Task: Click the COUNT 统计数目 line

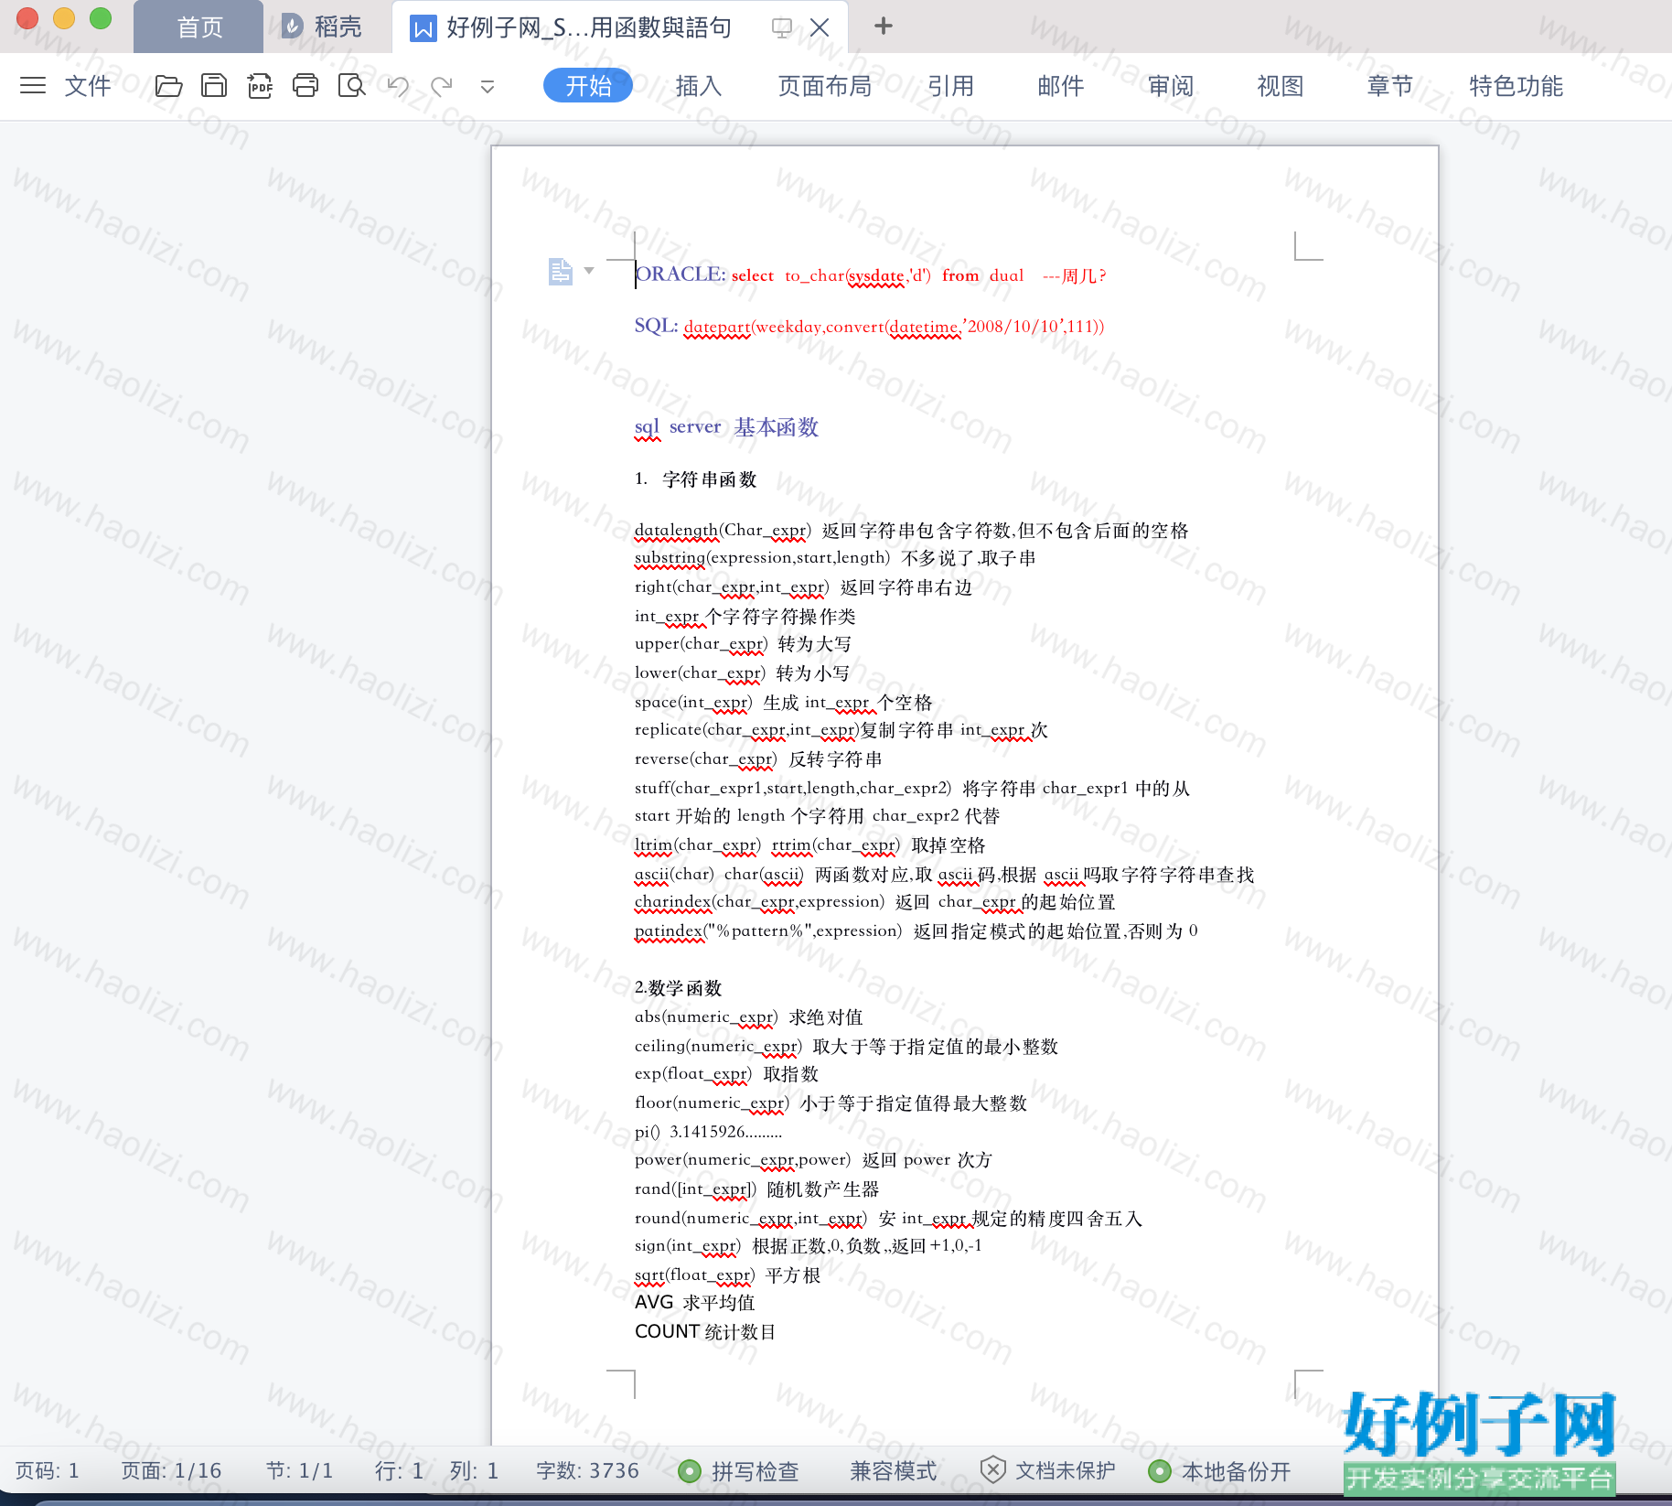Action: [x=705, y=1332]
